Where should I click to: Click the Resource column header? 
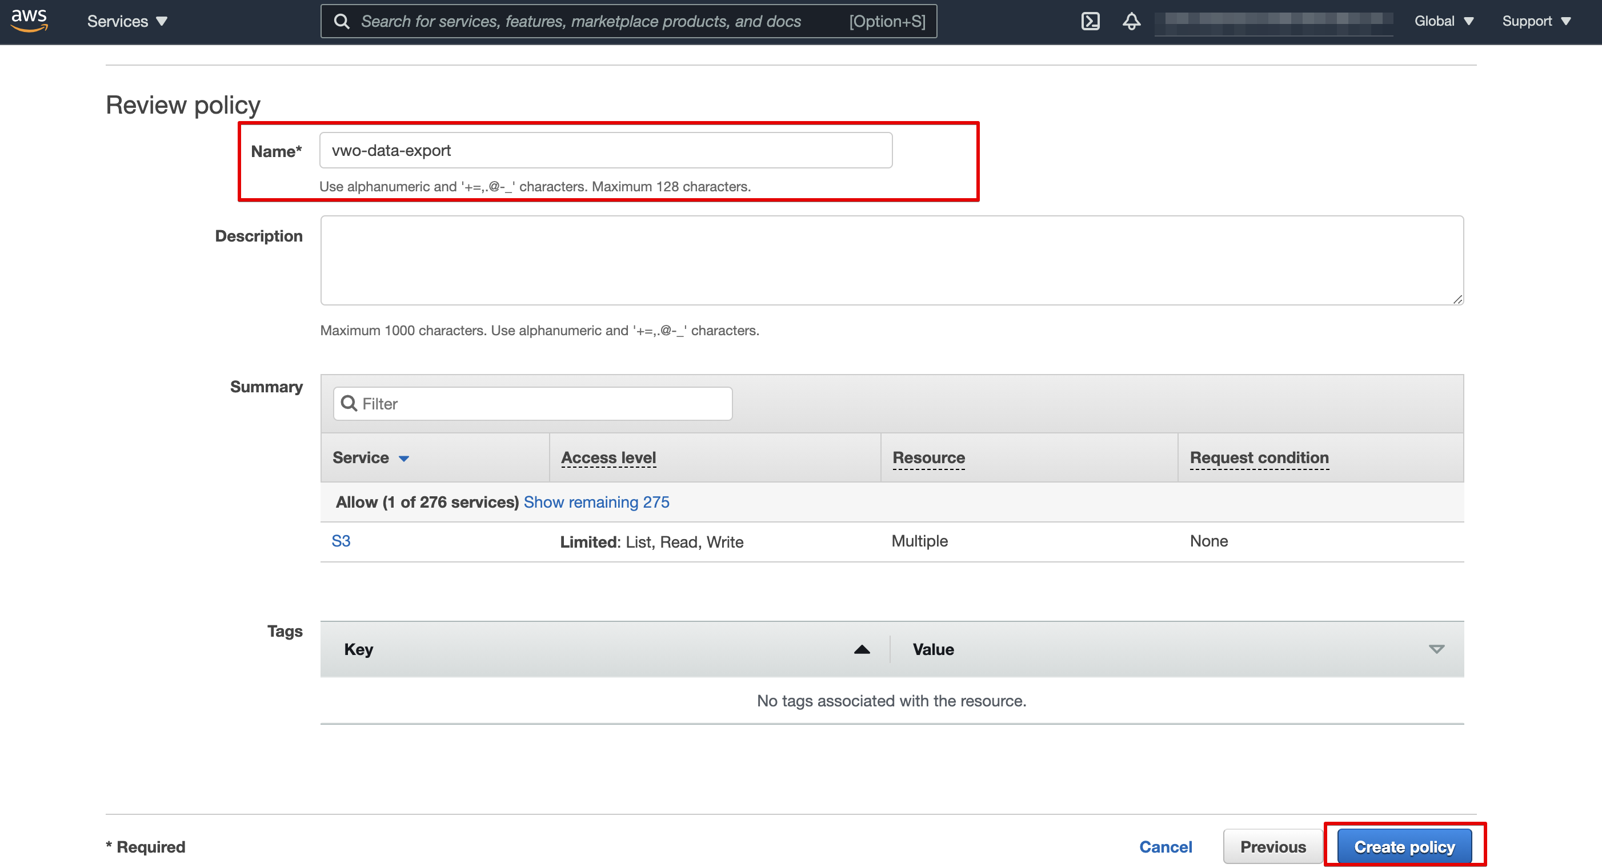tap(928, 457)
